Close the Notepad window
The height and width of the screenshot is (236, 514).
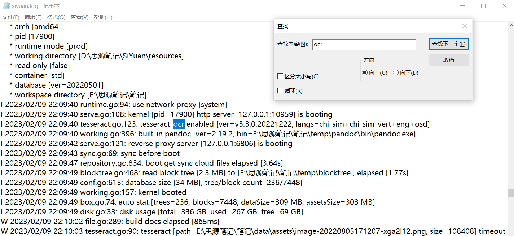tap(505, 6)
